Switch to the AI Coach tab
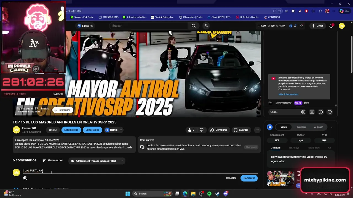 [x=319, y=127]
